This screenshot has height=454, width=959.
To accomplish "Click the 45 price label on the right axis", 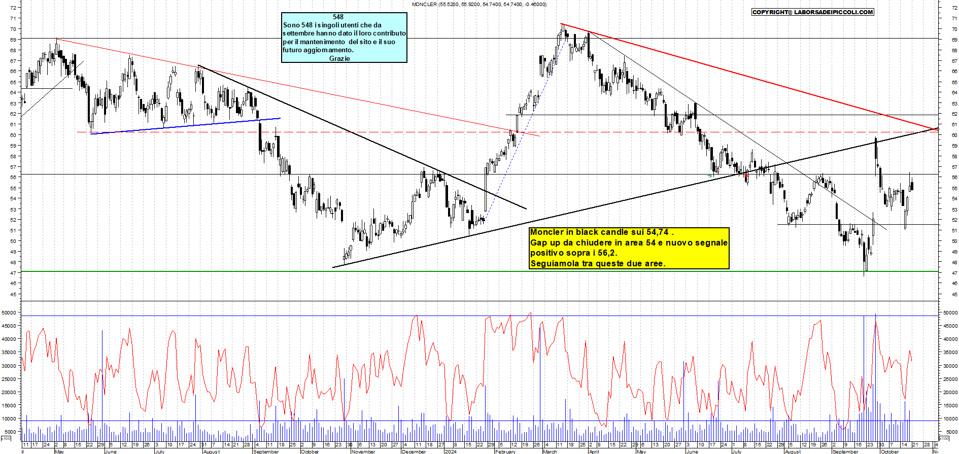I will 954,295.
